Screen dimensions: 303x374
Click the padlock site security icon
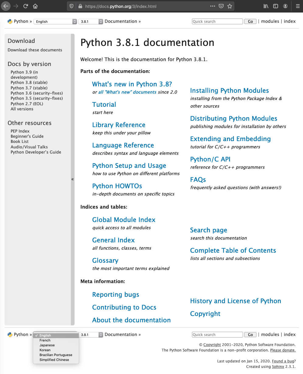click(x=80, y=6)
